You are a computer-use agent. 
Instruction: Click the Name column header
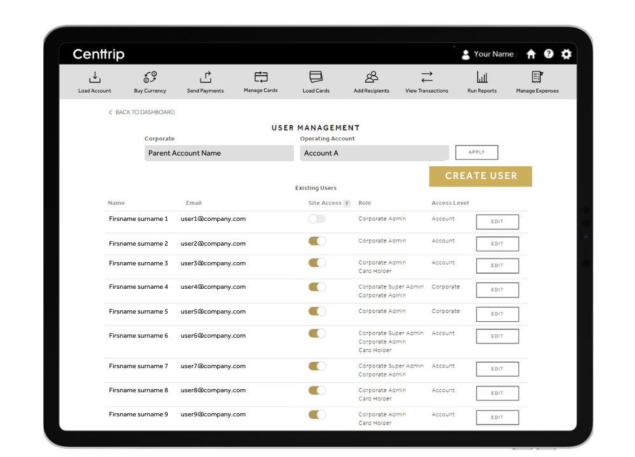point(116,203)
